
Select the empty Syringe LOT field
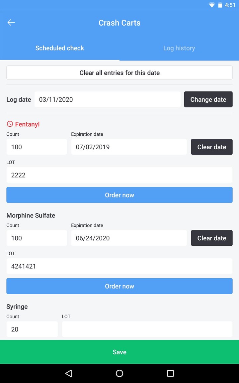click(x=147, y=329)
